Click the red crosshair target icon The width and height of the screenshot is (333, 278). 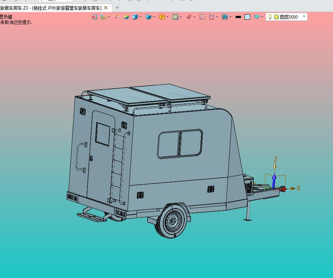click(189, 17)
